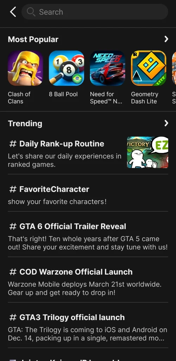Tap the partially visible fifth game icon
Screen dimensions: 176x361
click(x=174, y=68)
